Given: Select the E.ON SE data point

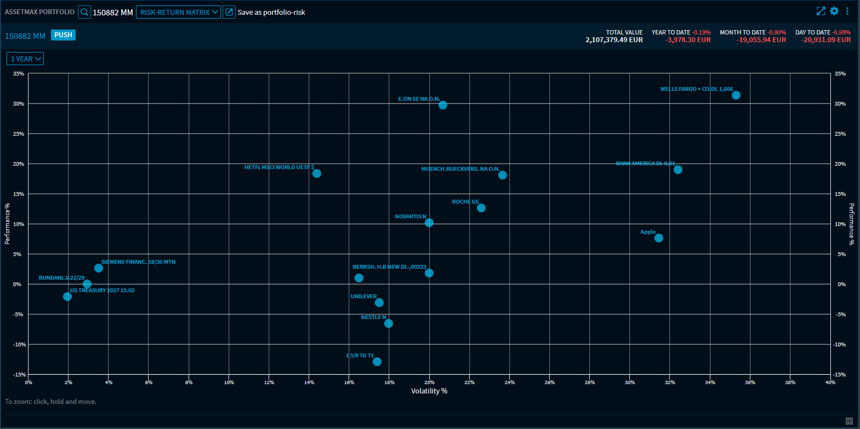Looking at the screenshot, I should click(443, 105).
